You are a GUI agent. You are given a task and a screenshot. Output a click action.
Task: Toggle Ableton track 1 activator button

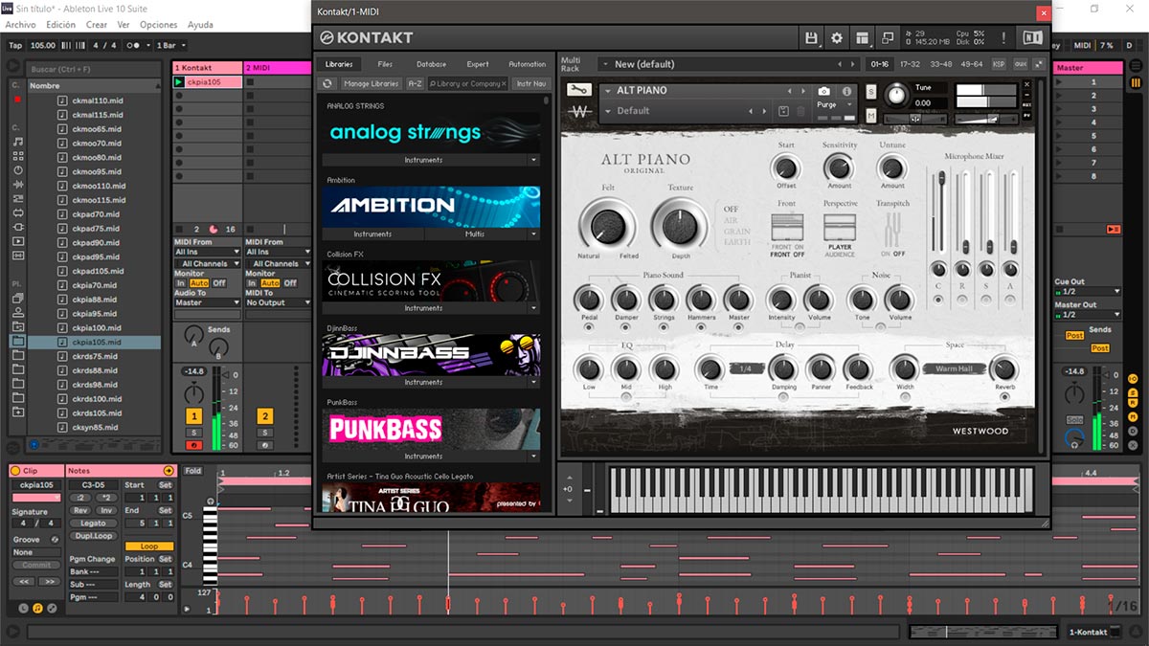(194, 416)
